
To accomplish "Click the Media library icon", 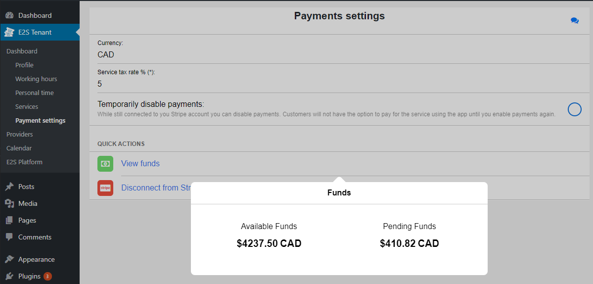I will tap(9, 203).
